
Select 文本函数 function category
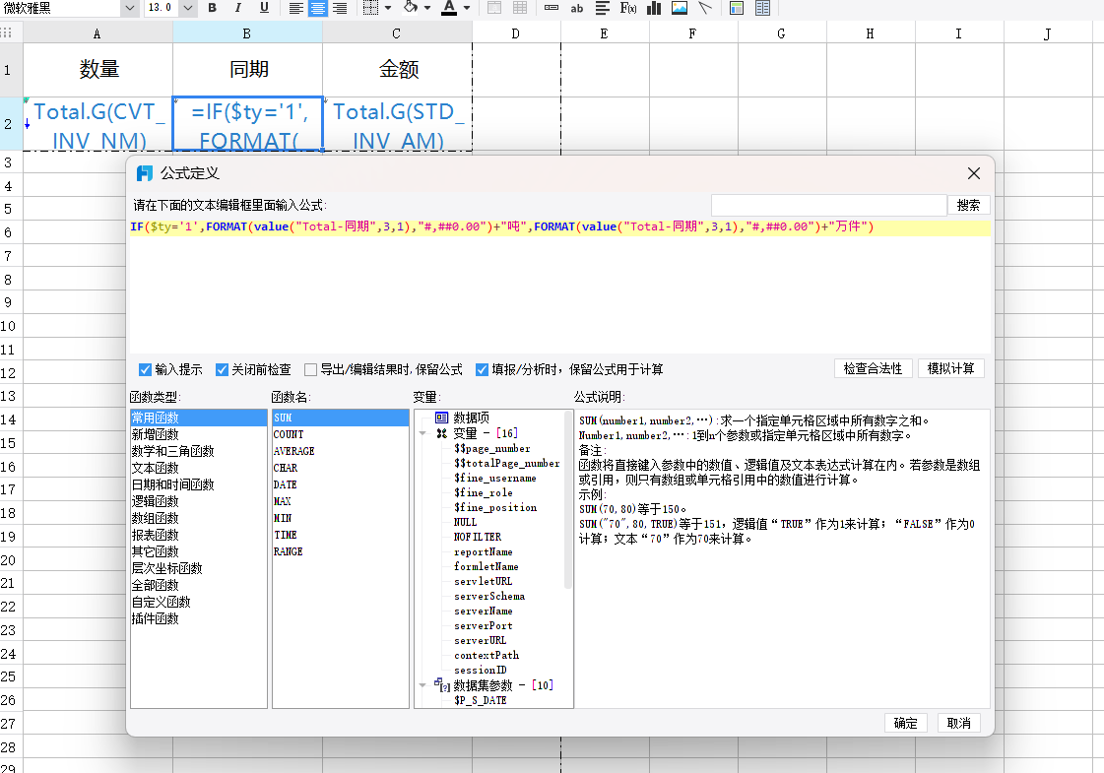[199, 468]
